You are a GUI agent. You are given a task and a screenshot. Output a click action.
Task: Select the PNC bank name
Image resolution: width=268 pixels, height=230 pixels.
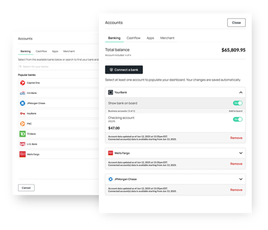pyautogui.click(x=29, y=123)
